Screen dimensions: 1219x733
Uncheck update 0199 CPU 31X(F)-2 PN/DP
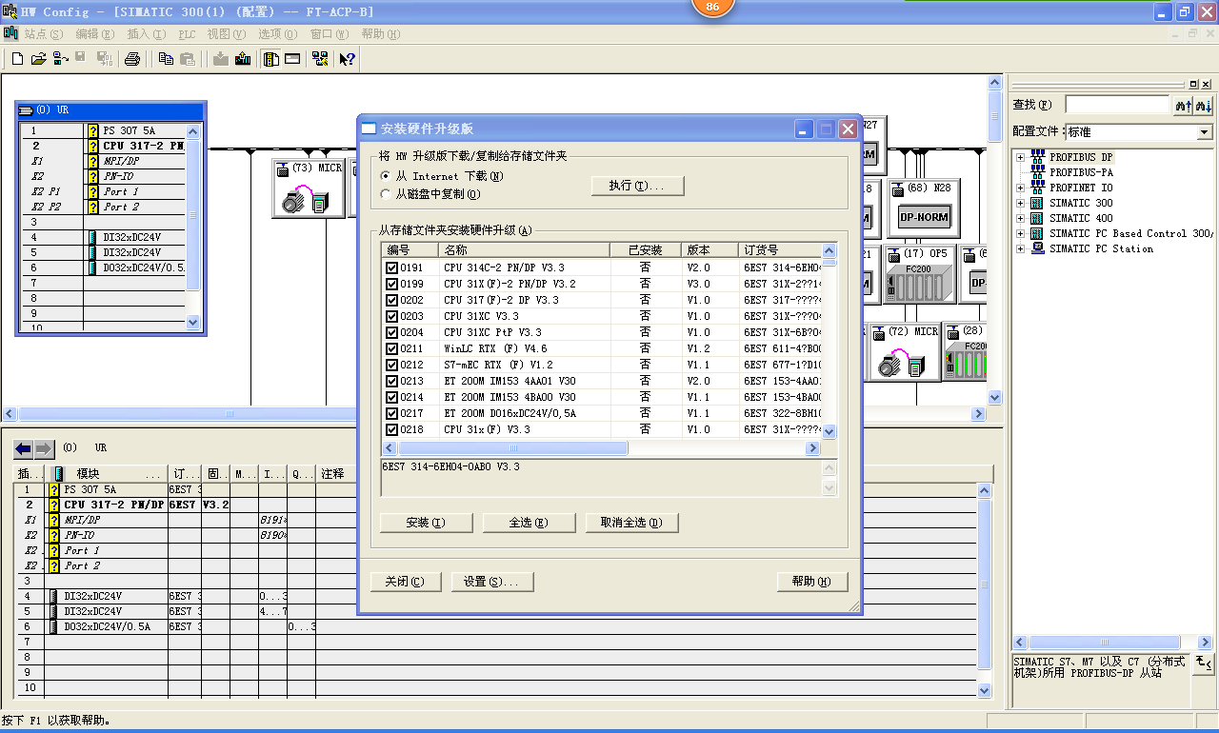[x=391, y=284]
